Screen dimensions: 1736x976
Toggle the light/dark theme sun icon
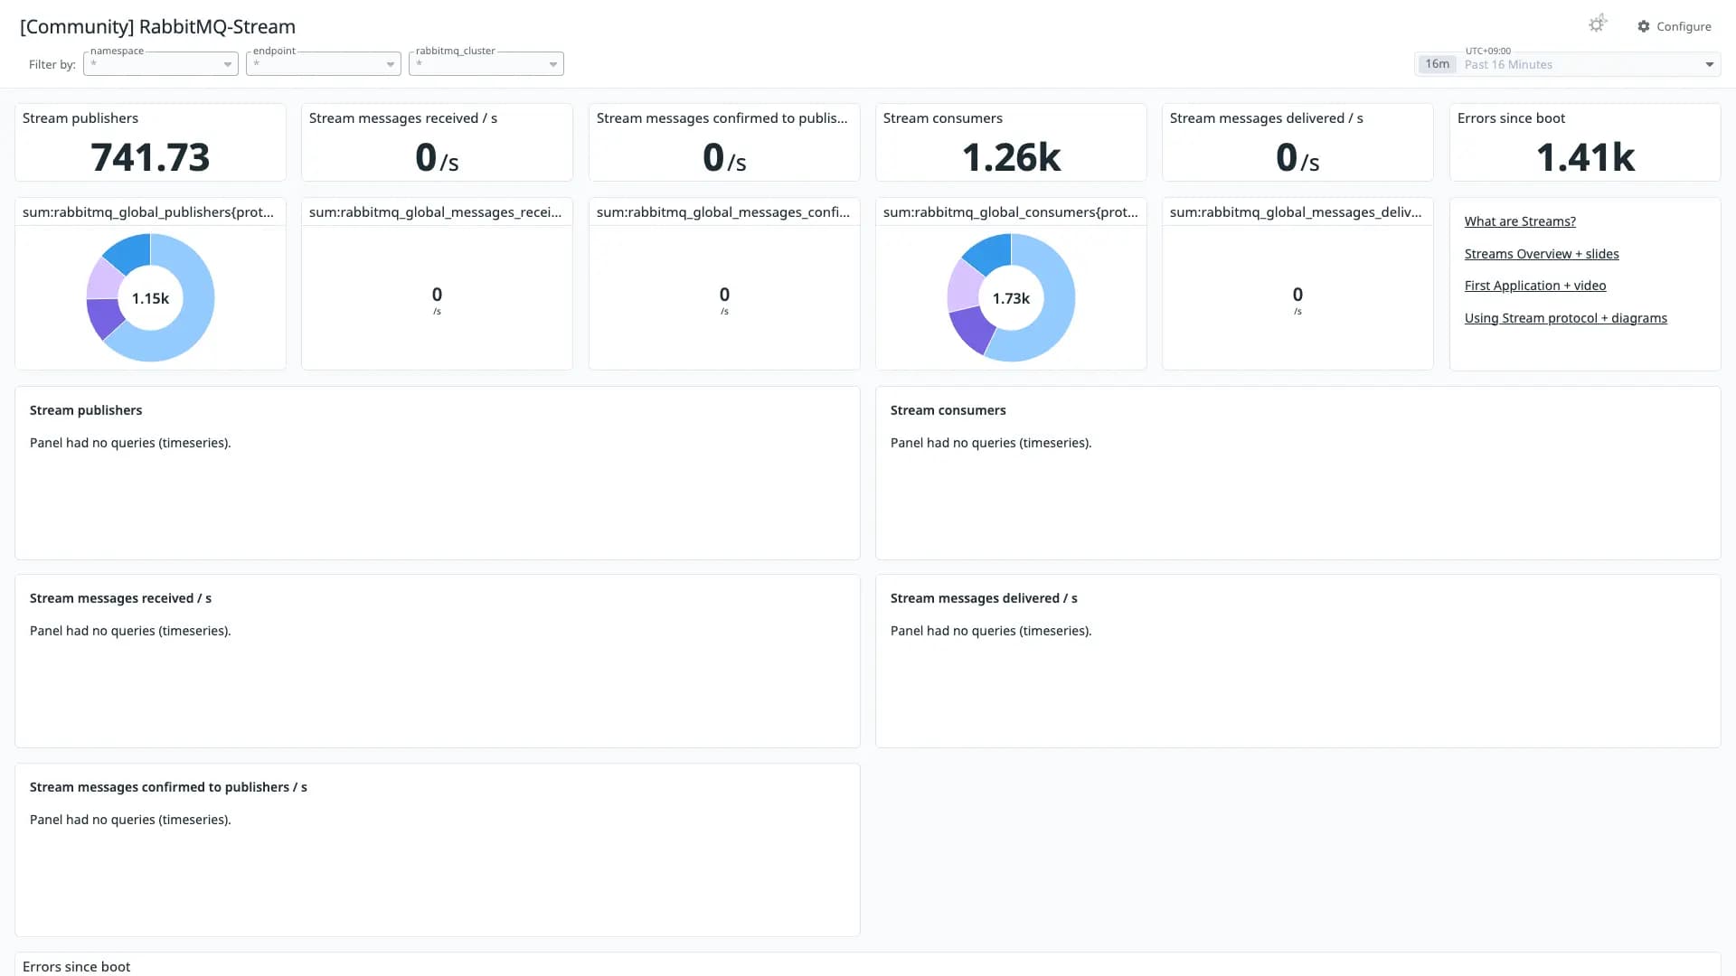(x=1597, y=24)
